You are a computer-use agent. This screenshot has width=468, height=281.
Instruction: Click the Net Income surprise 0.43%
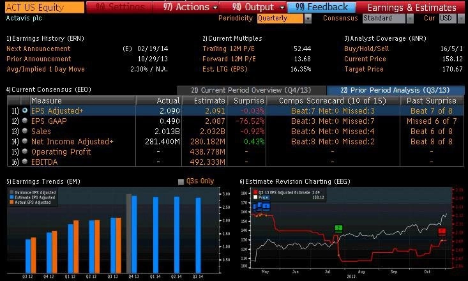[x=254, y=141]
